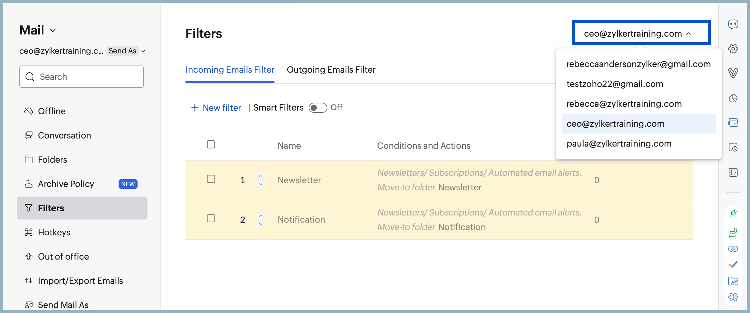750x313 pixels.
Task: Open the pie chart icon in right sidebar
Action: coord(733,98)
